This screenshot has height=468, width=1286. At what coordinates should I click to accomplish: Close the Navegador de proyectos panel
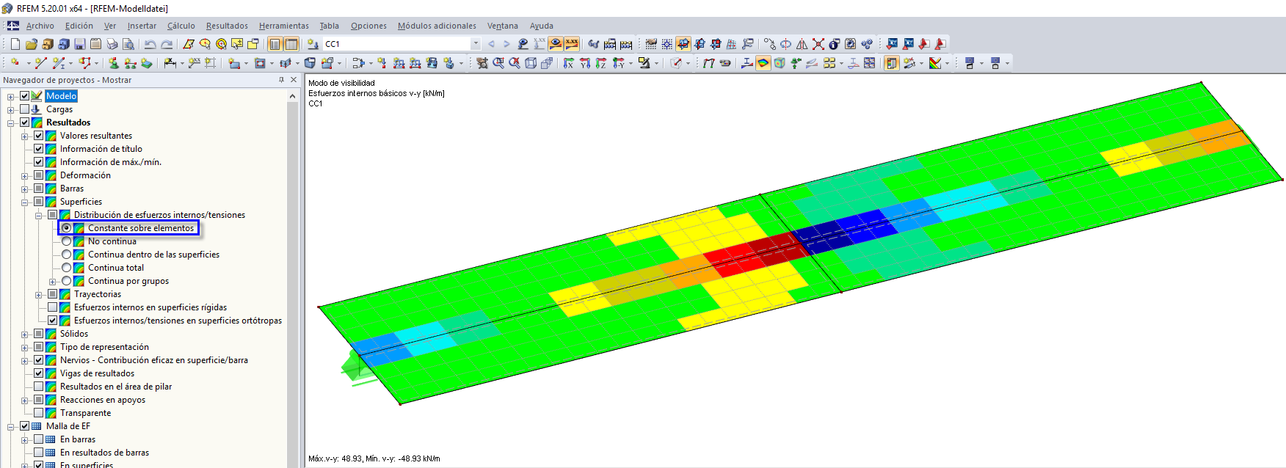point(294,80)
